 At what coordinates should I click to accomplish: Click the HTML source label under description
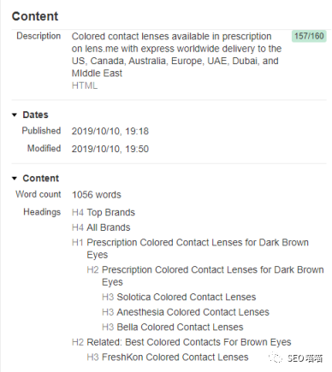85,86
